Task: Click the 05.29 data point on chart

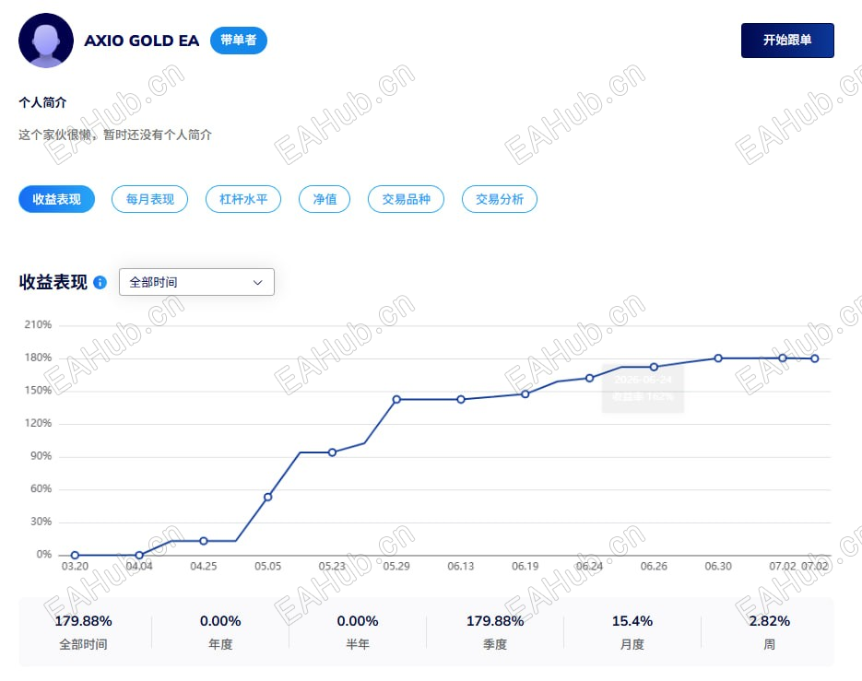Action: (396, 400)
